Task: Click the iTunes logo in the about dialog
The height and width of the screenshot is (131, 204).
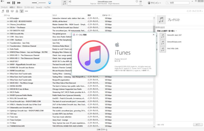Action: click(x=93, y=56)
